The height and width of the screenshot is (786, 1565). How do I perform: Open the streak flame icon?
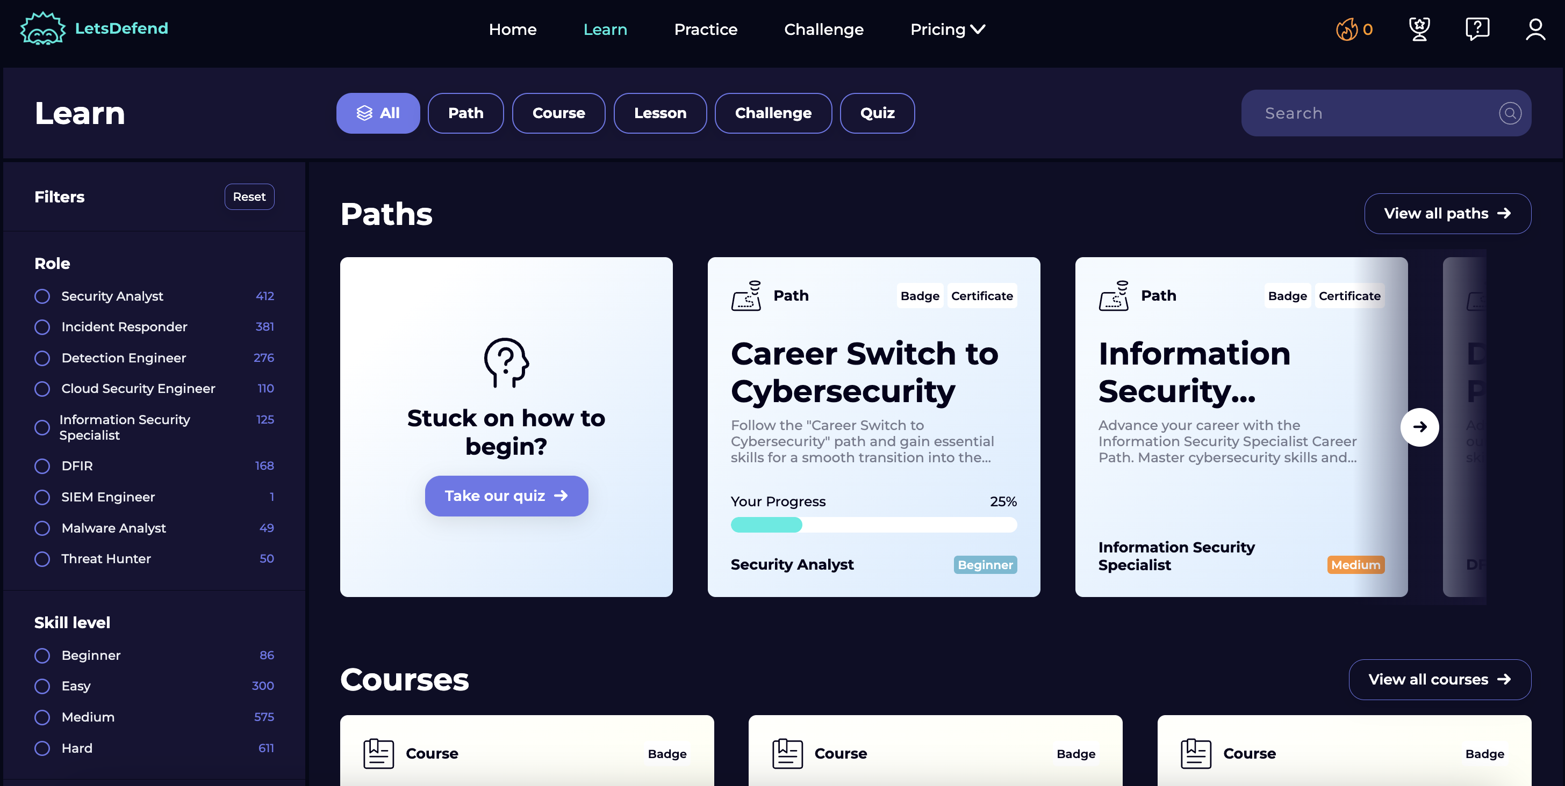(1346, 29)
